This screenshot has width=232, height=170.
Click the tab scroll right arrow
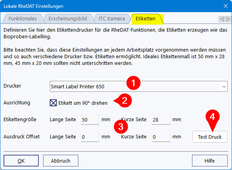(228, 19)
